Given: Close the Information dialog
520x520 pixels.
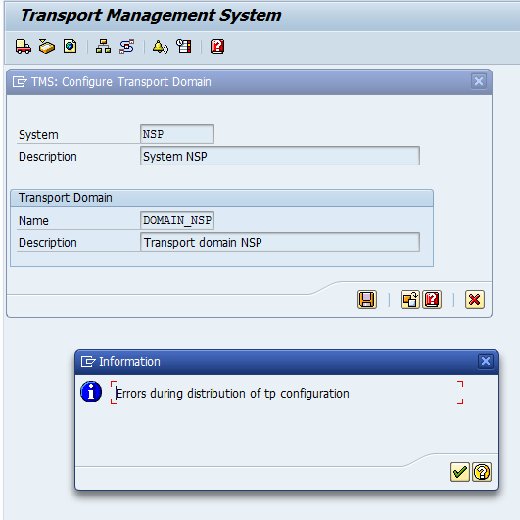Looking at the screenshot, I should (x=486, y=361).
